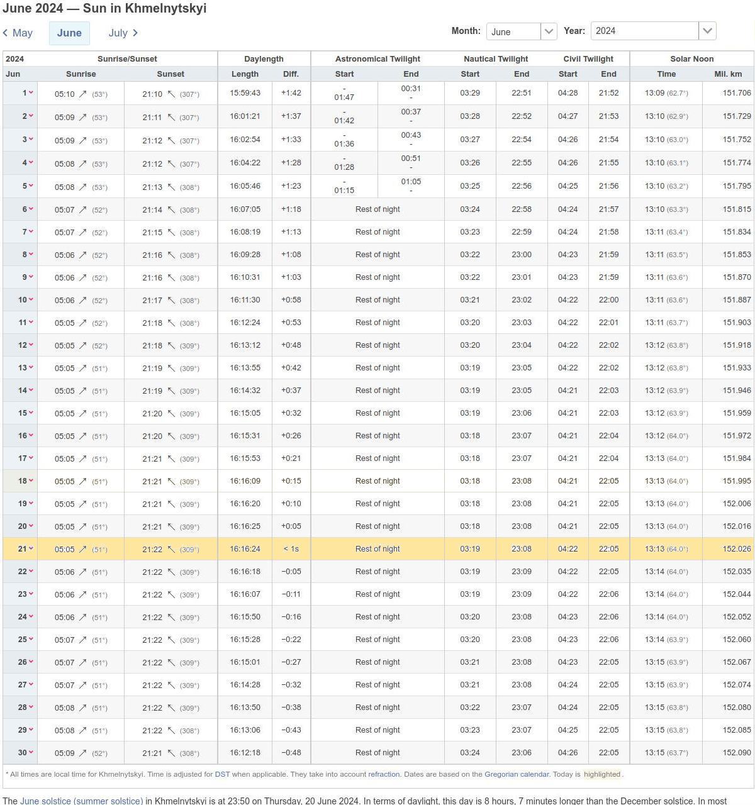Click the right chevron beside July
755x805 pixels.
point(135,33)
